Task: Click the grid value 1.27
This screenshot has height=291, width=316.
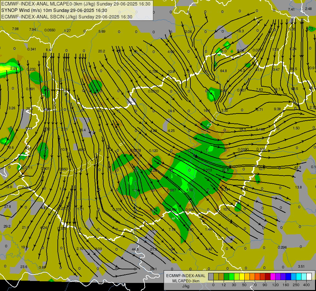Action: [67, 31]
